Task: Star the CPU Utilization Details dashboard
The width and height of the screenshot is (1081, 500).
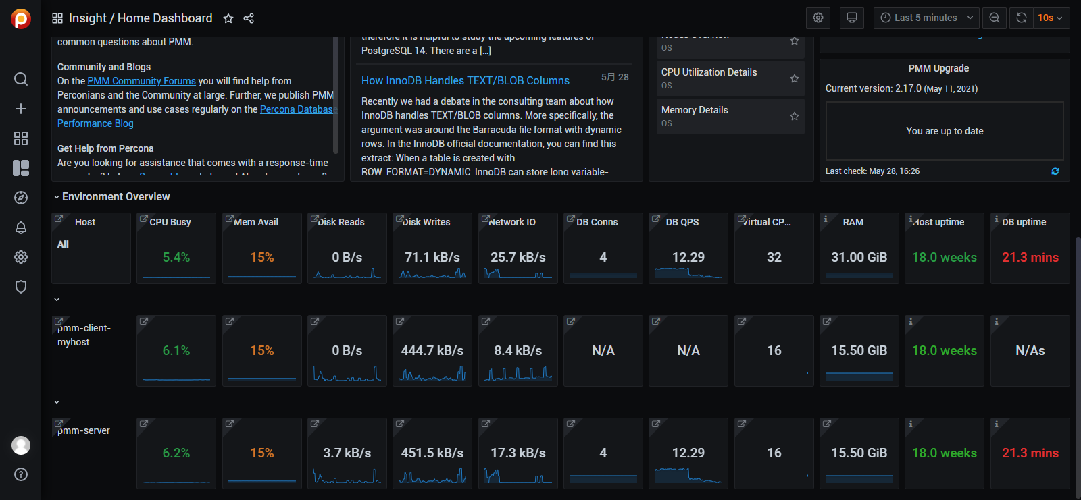Action: point(795,78)
